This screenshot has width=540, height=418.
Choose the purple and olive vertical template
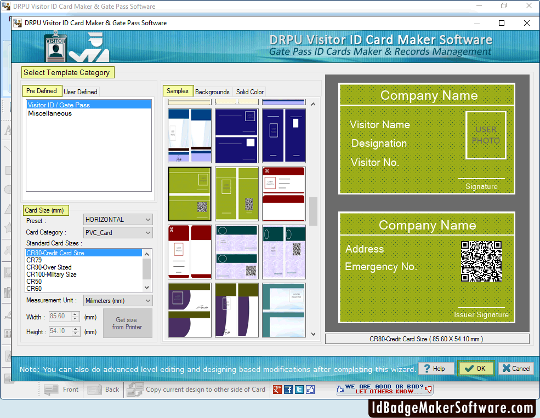coord(237,310)
